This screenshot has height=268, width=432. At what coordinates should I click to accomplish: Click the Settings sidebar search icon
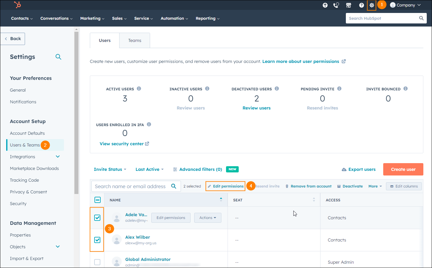(x=58, y=57)
